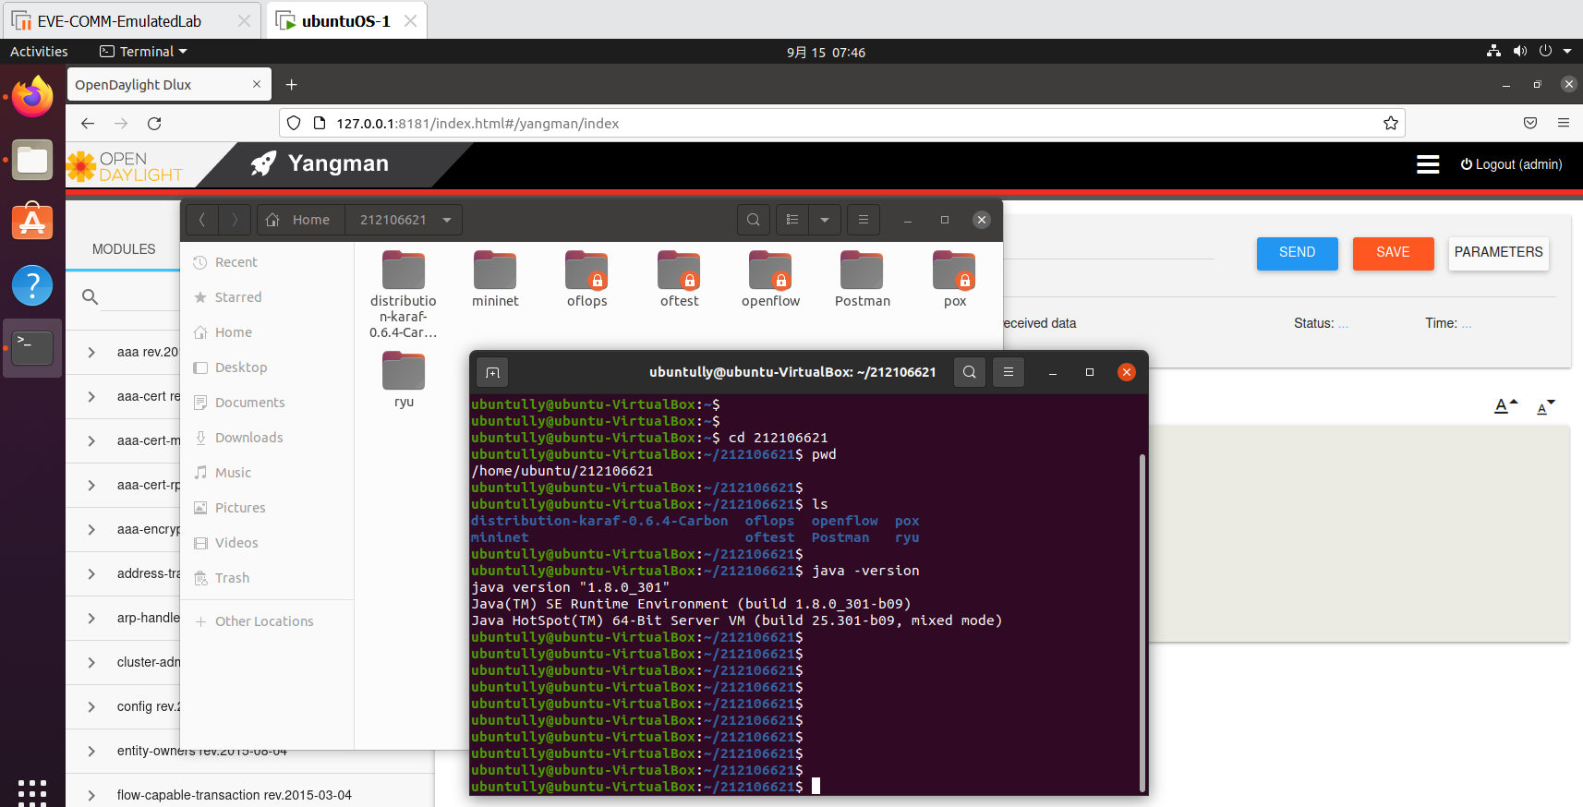Open view options dropdown in Files
The width and height of the screenshot is (1583, 807).
click(x=825, y=220)
